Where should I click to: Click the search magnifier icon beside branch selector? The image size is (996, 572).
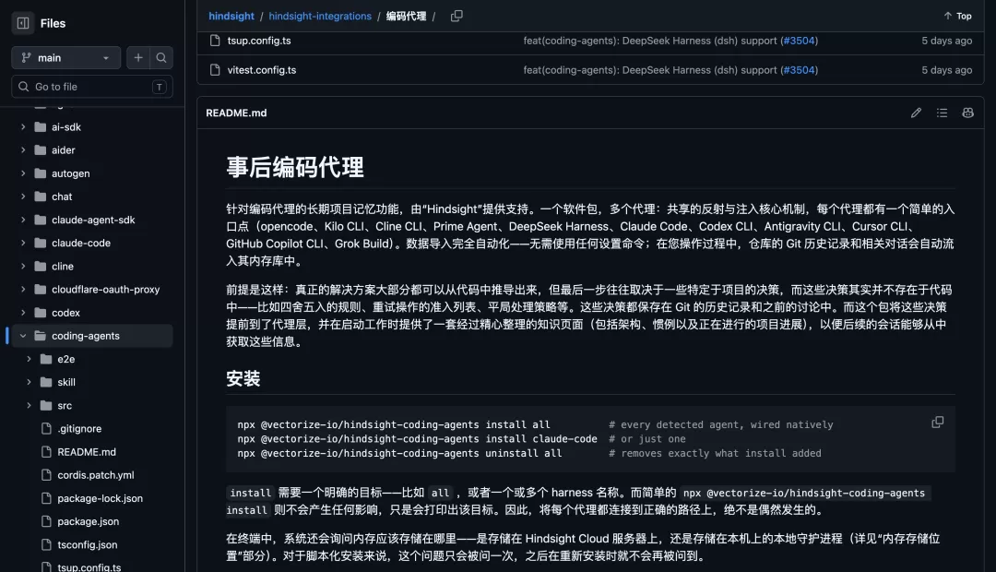[161, 58]
